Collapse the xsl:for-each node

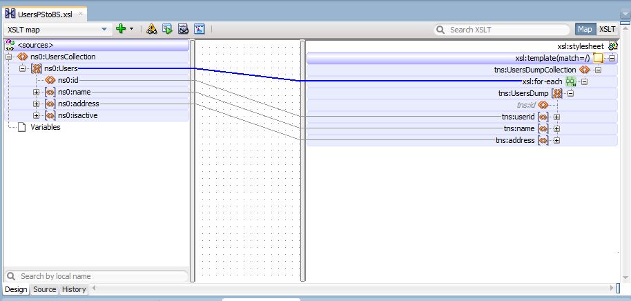584,81
